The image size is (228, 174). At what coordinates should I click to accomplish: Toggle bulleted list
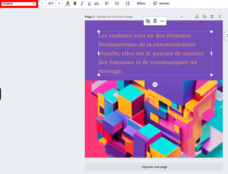click(117, 3)
